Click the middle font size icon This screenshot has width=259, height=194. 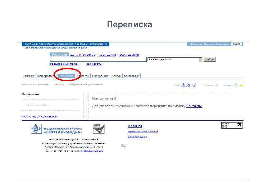188,85
